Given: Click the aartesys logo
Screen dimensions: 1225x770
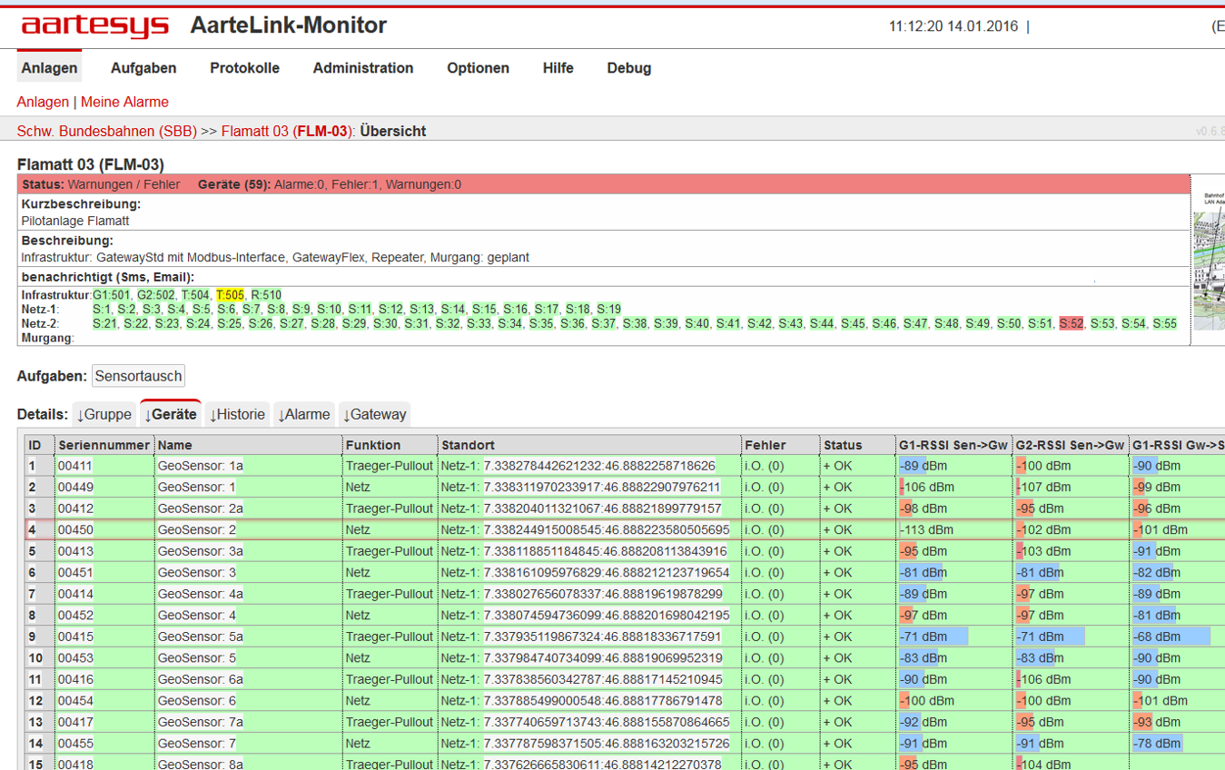Looking at the screenshot, I should click(x=95, y=25).
